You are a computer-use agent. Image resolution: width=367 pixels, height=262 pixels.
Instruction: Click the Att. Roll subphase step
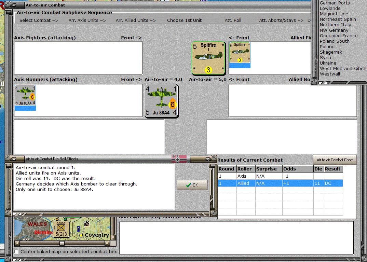[233, 20]
